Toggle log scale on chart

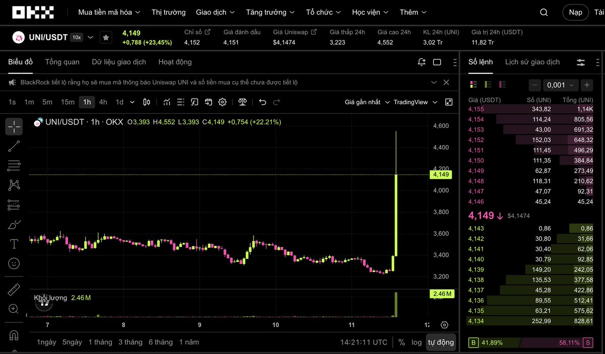pyautogui.click(x=416, y=342)
